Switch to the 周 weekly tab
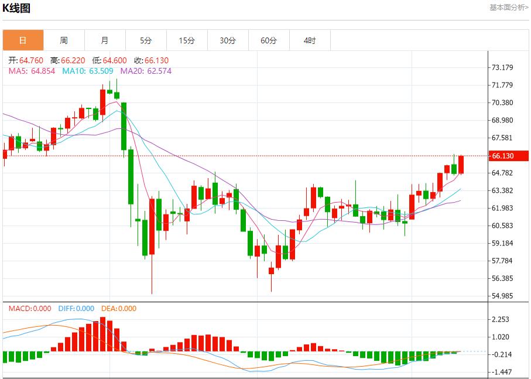This screenshot has height=379, width=531. point(64,40)
